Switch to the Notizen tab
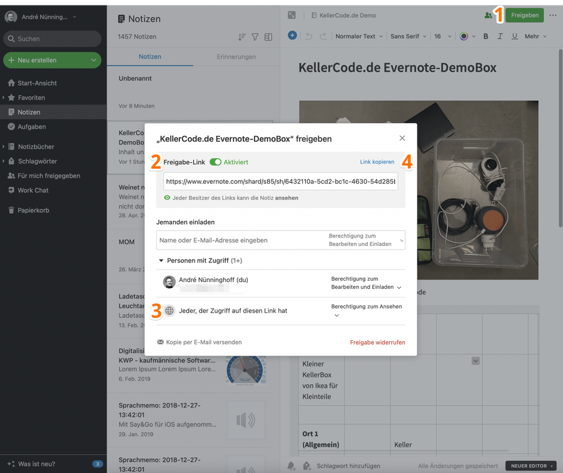The width and height of the screenshot is (563, 473). point(150,57)
